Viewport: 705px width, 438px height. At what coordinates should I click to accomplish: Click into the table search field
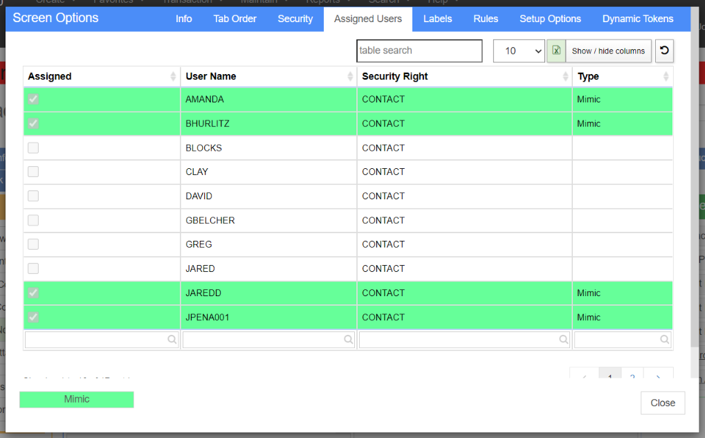419,51
